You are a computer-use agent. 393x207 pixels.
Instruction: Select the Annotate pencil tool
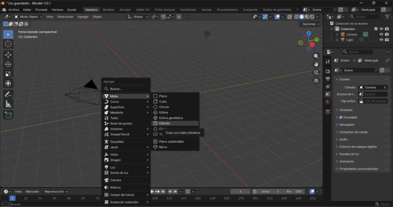(8, 95)
